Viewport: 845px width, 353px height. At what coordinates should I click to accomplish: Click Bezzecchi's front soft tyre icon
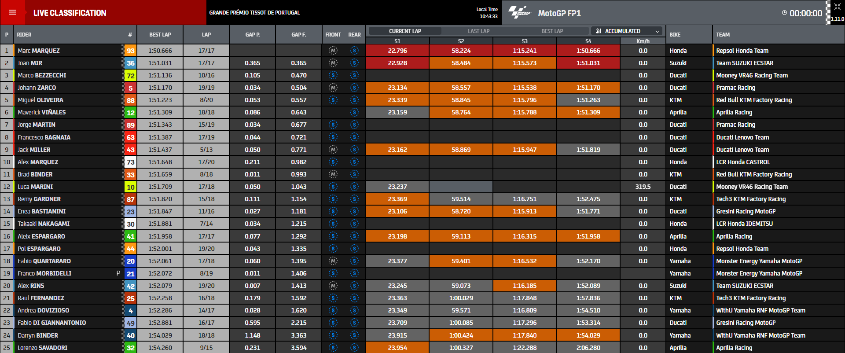click(333, 75)
